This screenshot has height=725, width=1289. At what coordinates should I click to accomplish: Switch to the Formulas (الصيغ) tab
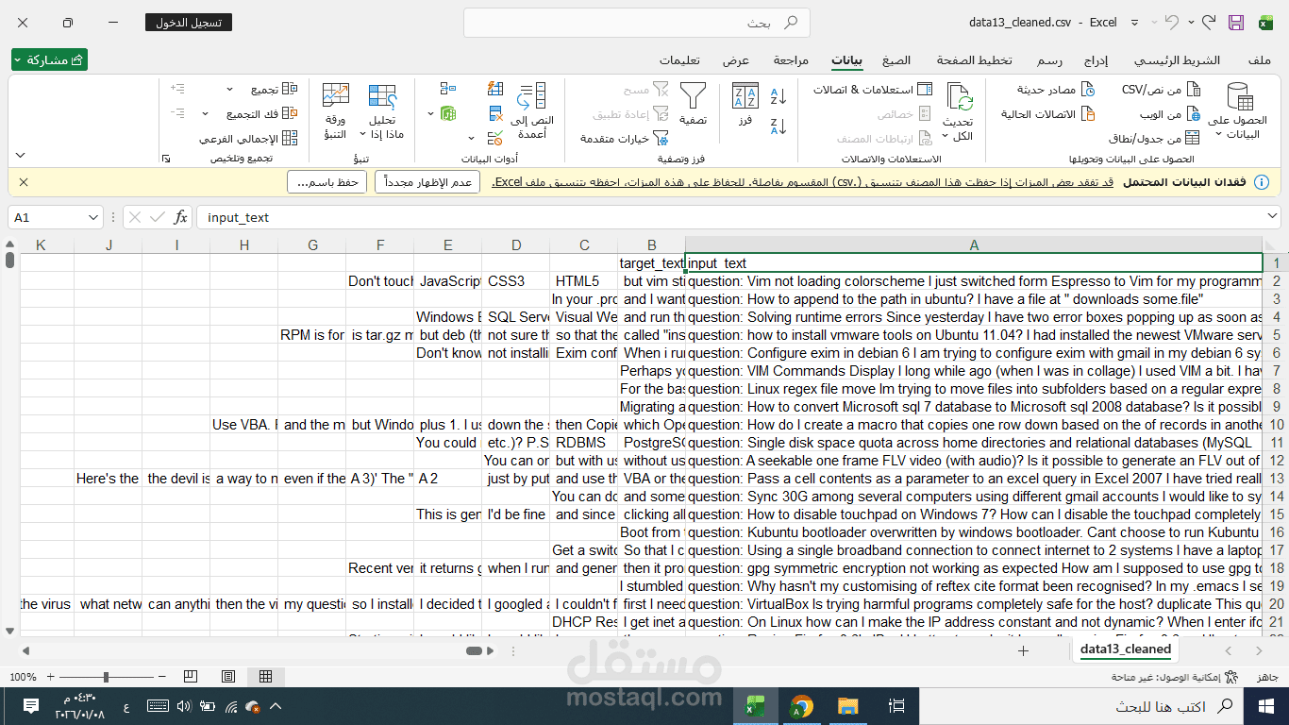coord(896,60)
